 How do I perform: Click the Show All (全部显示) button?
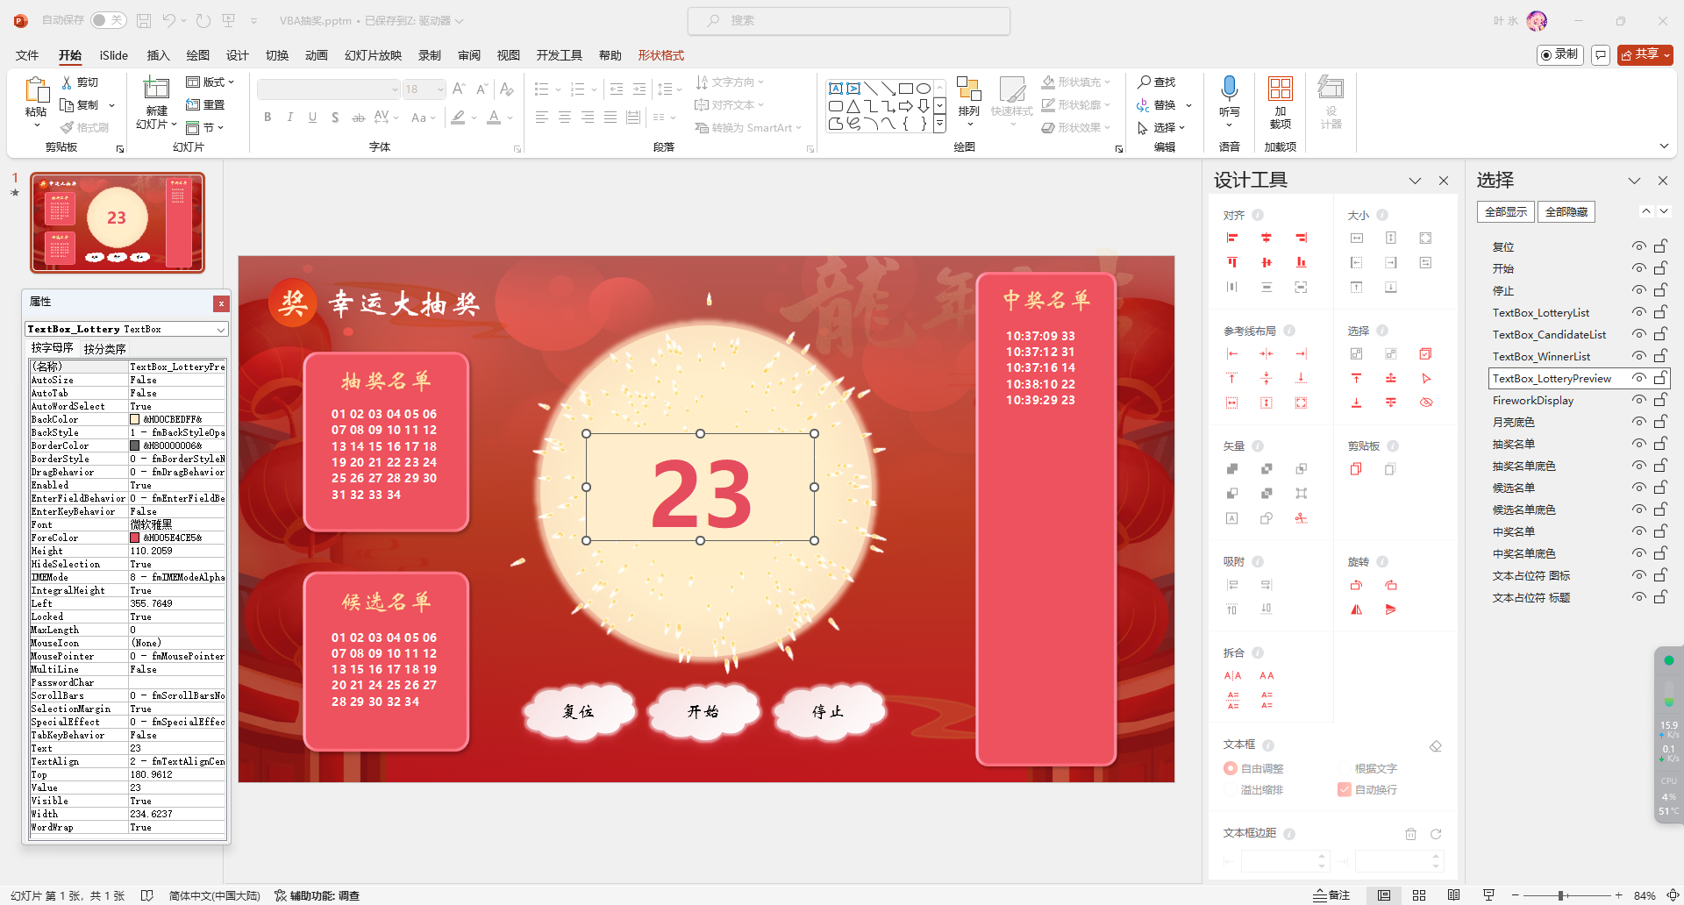(1506, 212)
